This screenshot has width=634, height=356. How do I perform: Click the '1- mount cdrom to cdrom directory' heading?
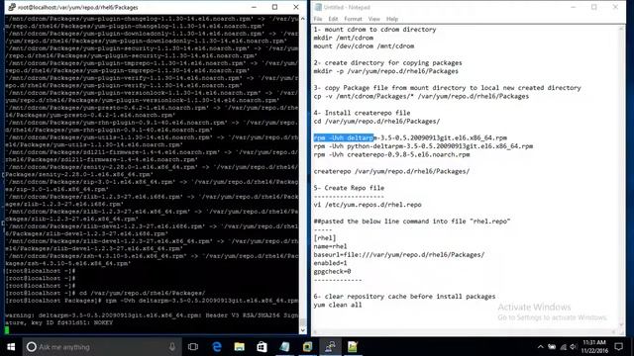(x=374, y=30)
